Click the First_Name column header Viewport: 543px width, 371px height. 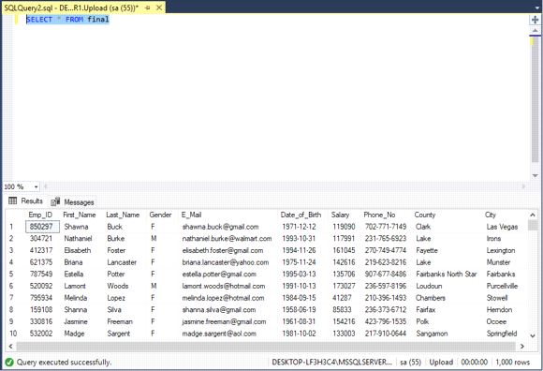(80, 215)
